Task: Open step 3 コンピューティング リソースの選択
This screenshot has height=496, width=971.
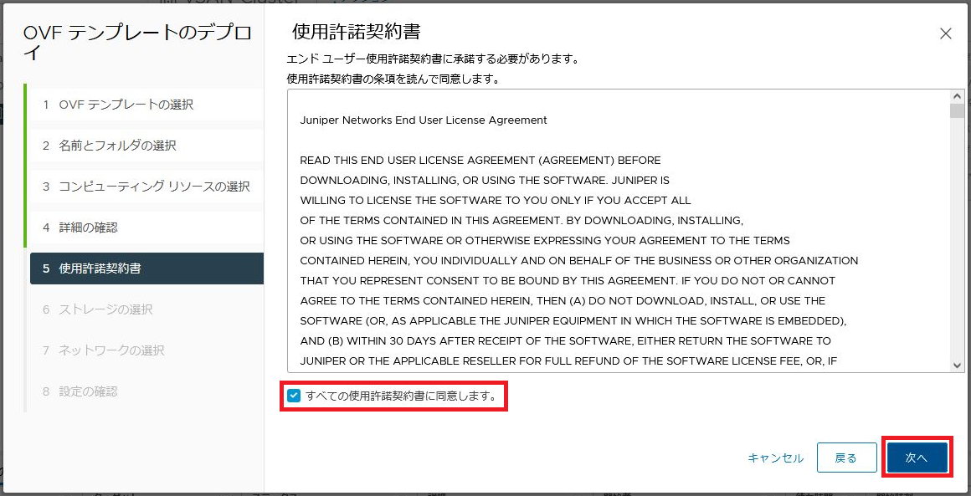Action: pyautogui.click(x=154, y=187)
